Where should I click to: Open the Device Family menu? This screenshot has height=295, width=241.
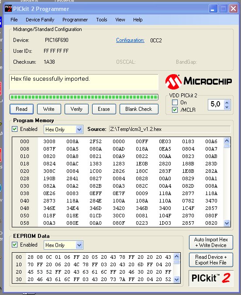click(40, 20)
